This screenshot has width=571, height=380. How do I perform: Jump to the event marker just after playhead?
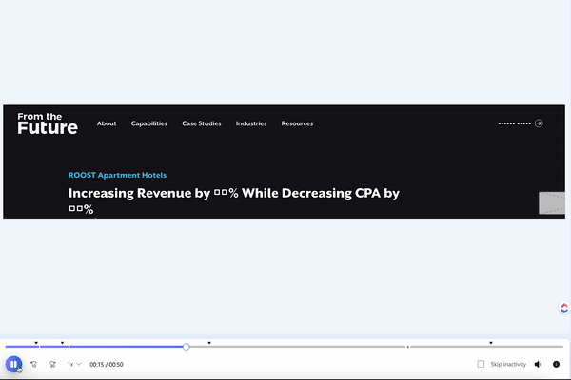coord(209,343)
